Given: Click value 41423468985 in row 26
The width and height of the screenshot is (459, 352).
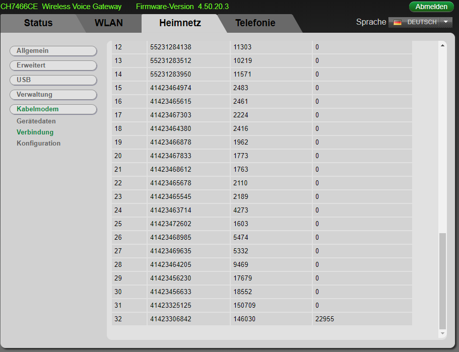Looking at the screenshot, I should point(171,238).
